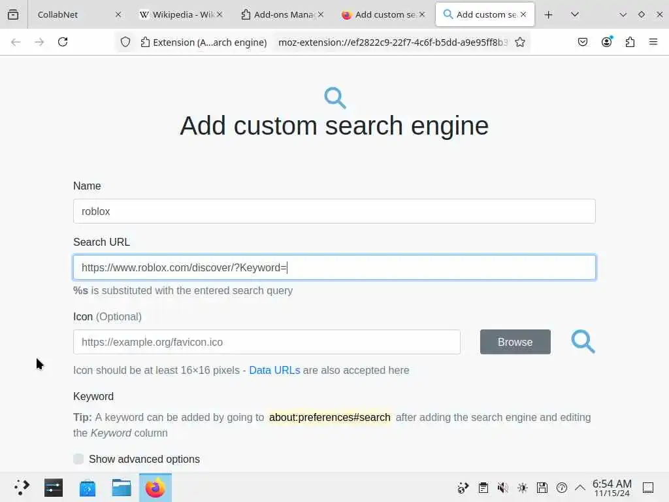
Task: Open a new tab with plus button
Action: tap(549, 14)
